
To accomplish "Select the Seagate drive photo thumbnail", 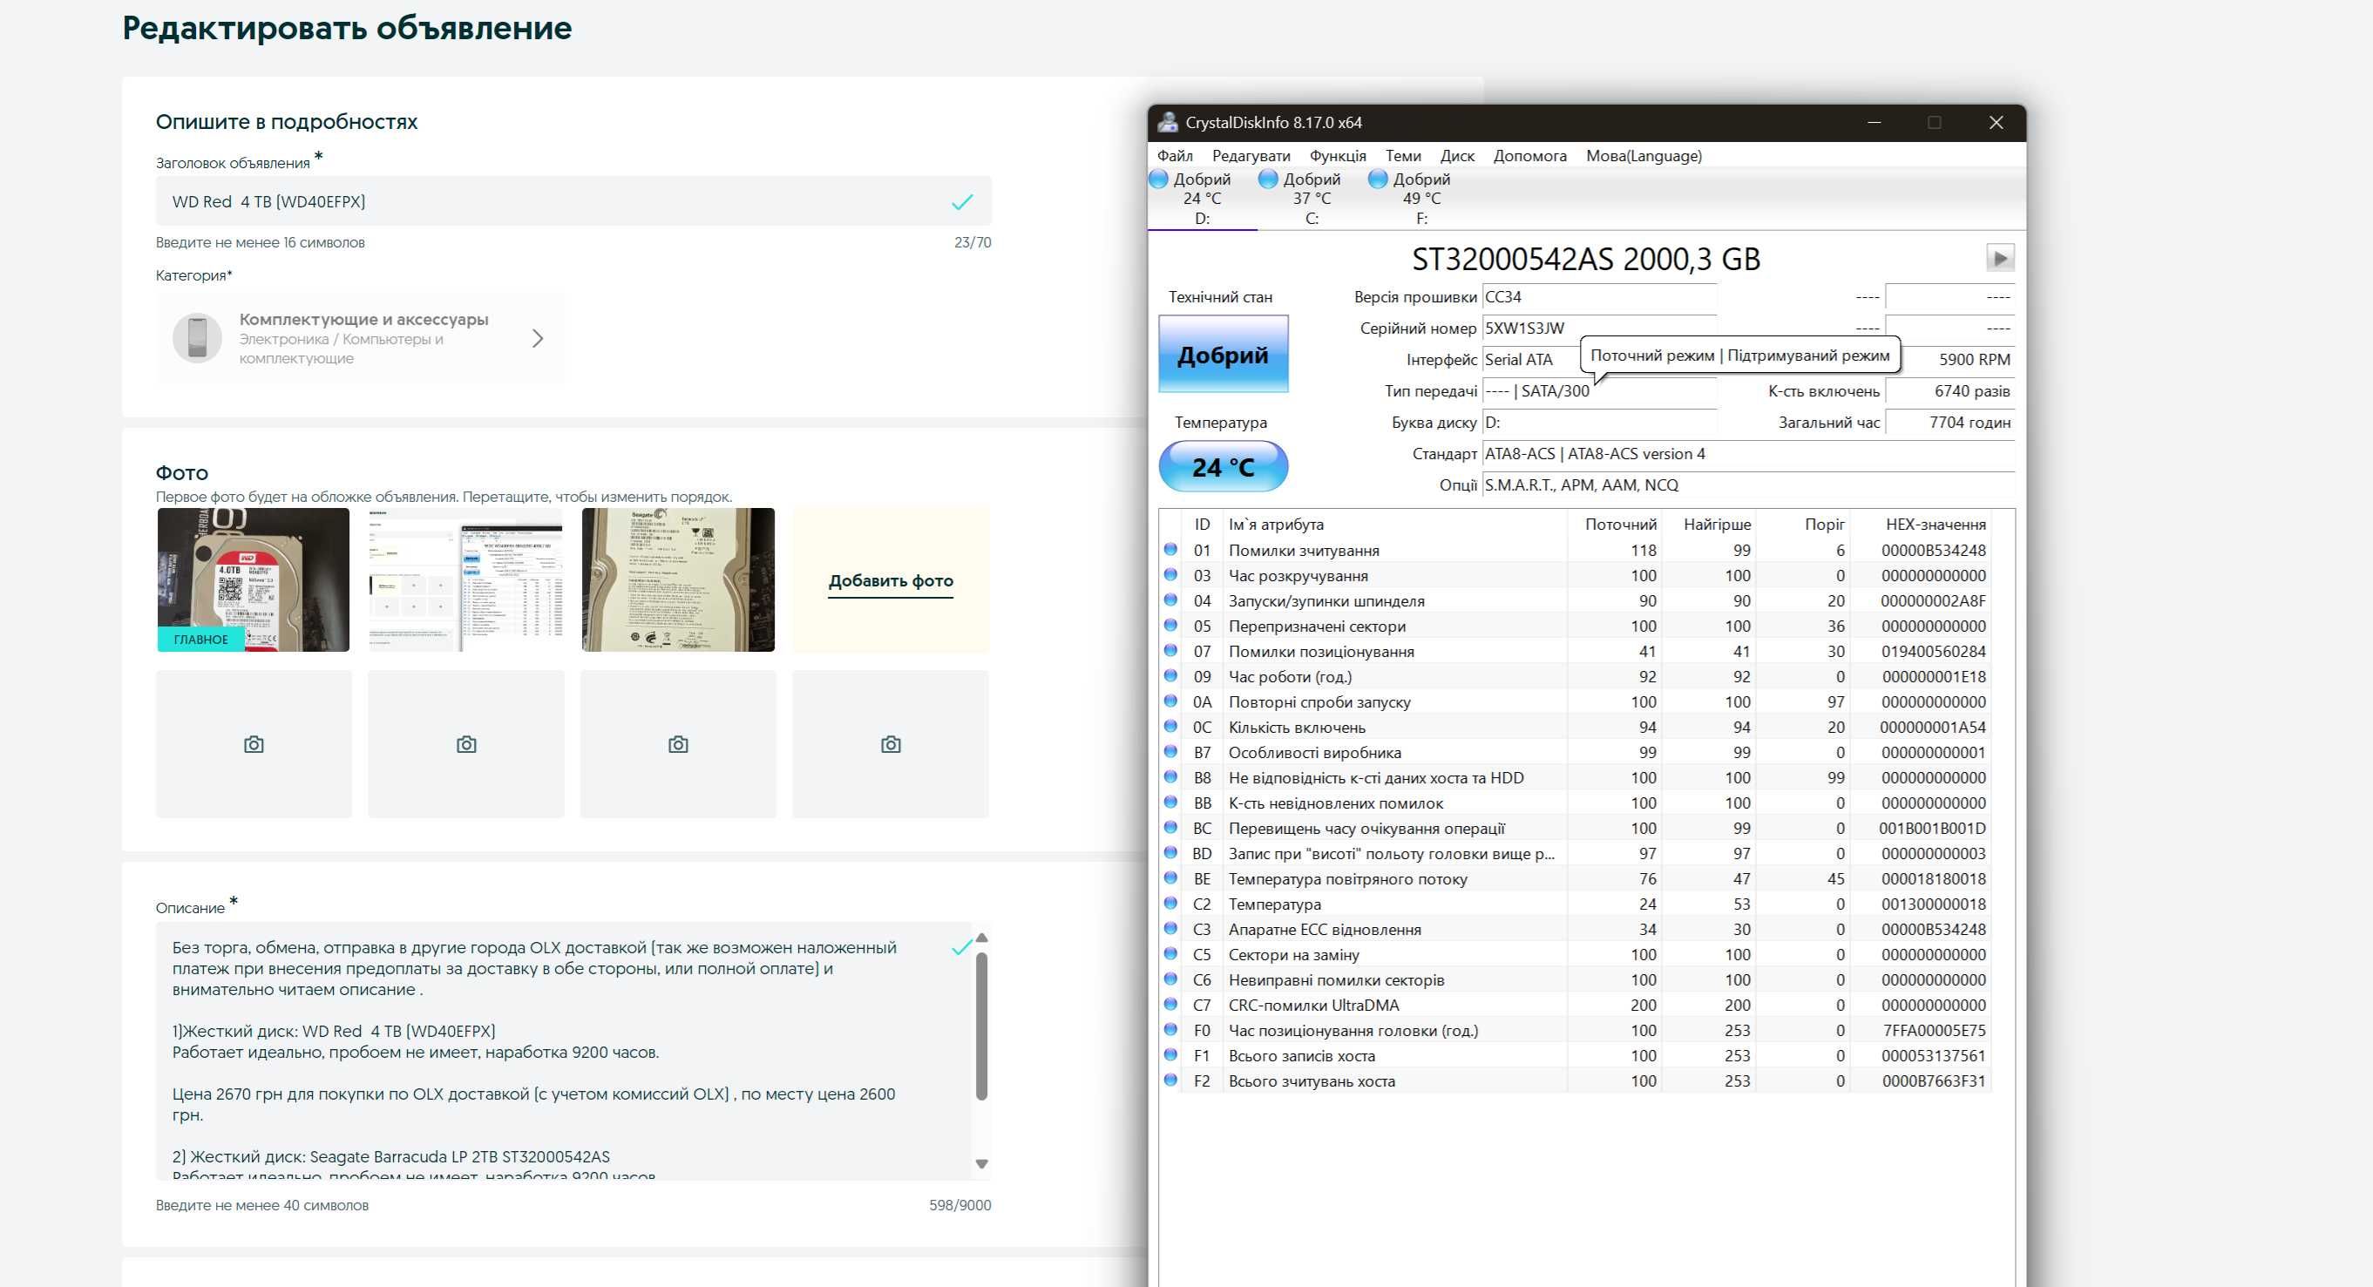I will (x=678, y=579).
